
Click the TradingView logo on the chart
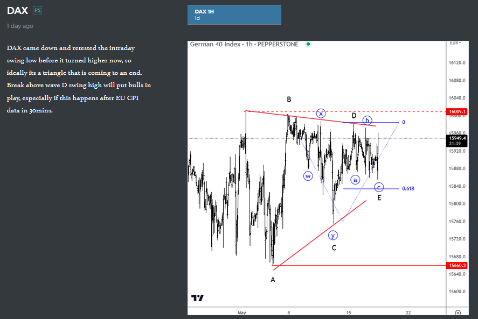click(x=197, y=297)
